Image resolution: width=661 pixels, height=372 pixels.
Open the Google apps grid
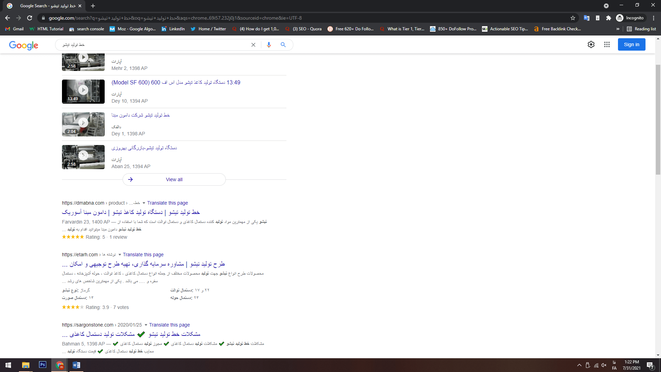coord(607,44)
